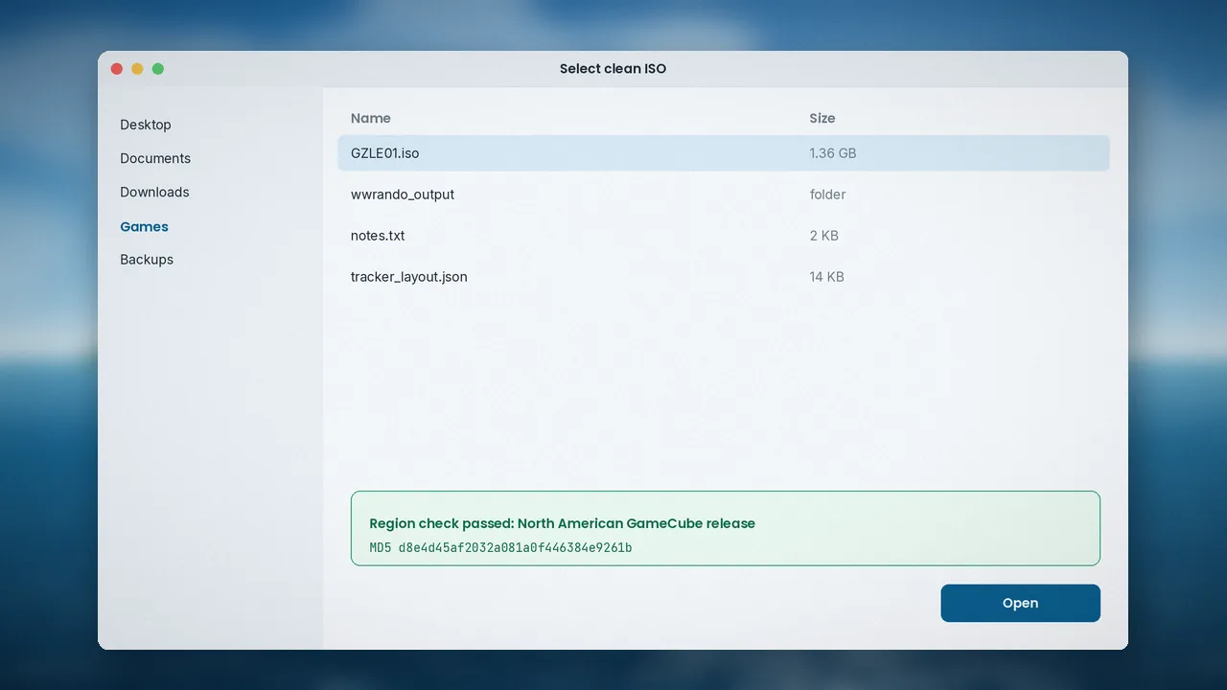Select the GZLE01.iso file row
Image resolution: width=1227 pixels, height=690 pixels.
pyautogui.click(x=724, y=153)
